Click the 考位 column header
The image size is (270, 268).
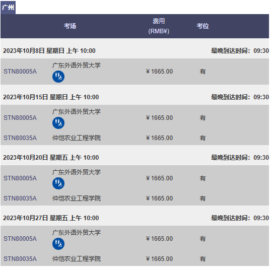click(203, 26)
